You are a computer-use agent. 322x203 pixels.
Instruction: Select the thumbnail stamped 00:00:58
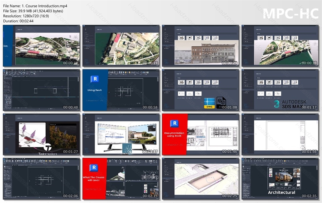[x=121, y=90]
